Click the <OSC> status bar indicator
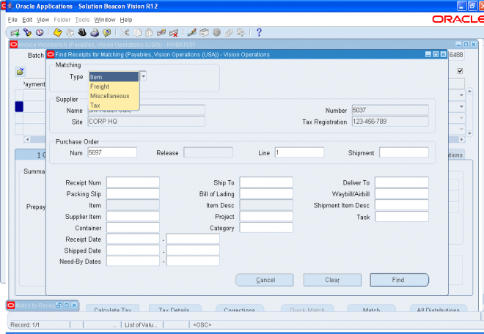484x334 pixels. pos(202,324)
